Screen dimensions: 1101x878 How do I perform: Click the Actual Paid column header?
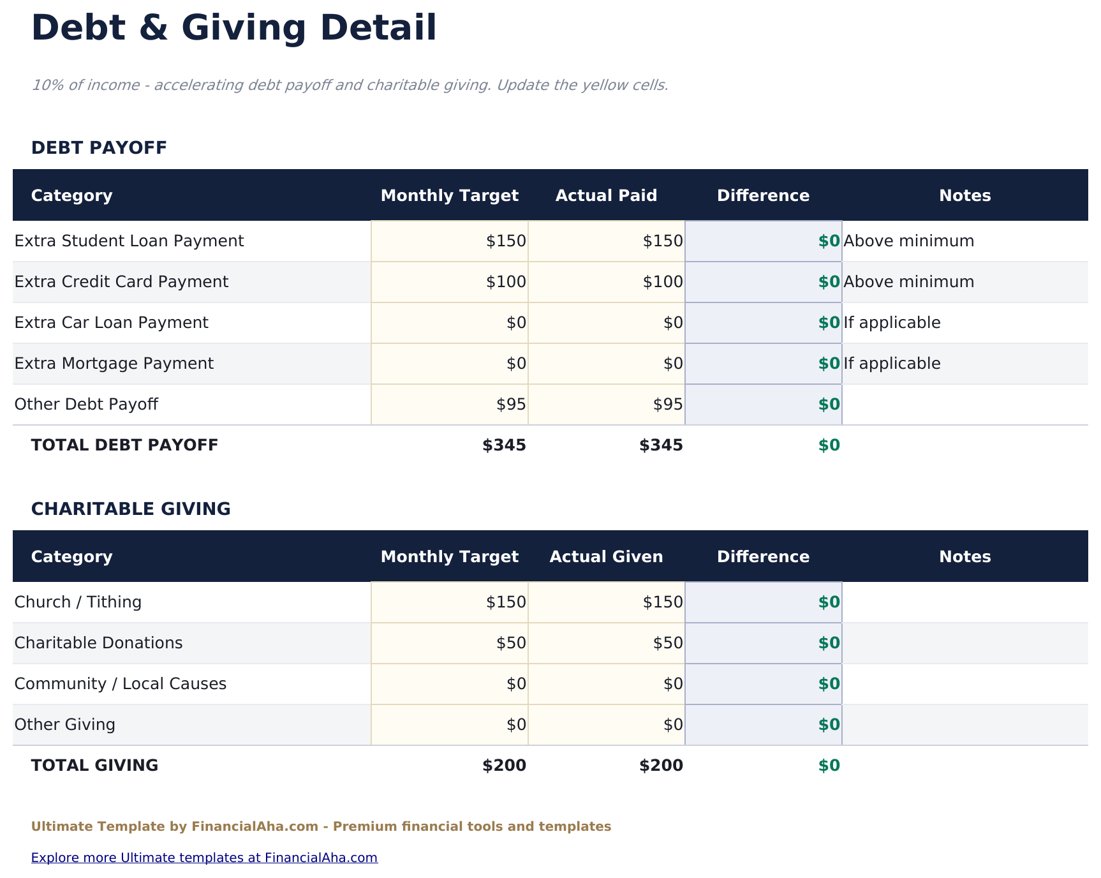pos(606,195)
